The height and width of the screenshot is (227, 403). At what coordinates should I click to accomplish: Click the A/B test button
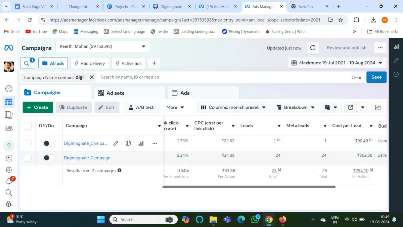coord(142,107)
